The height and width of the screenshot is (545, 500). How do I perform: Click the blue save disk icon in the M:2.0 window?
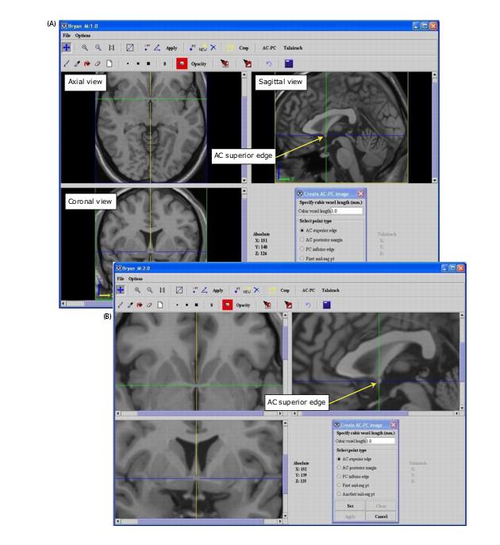325,304
